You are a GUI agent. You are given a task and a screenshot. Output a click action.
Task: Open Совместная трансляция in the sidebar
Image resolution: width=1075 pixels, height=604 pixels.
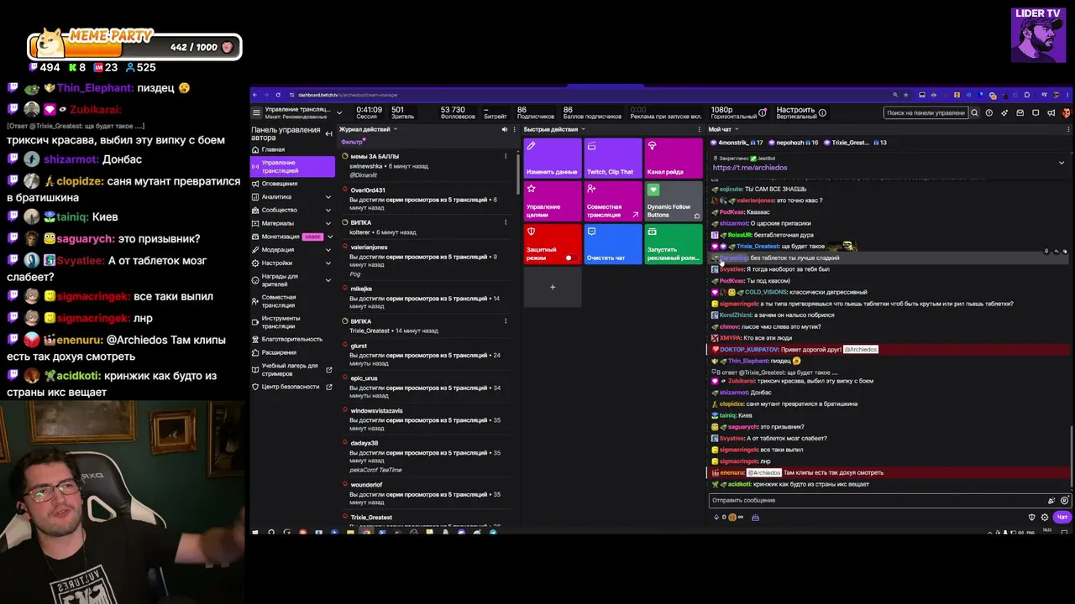tap(291, 300)
